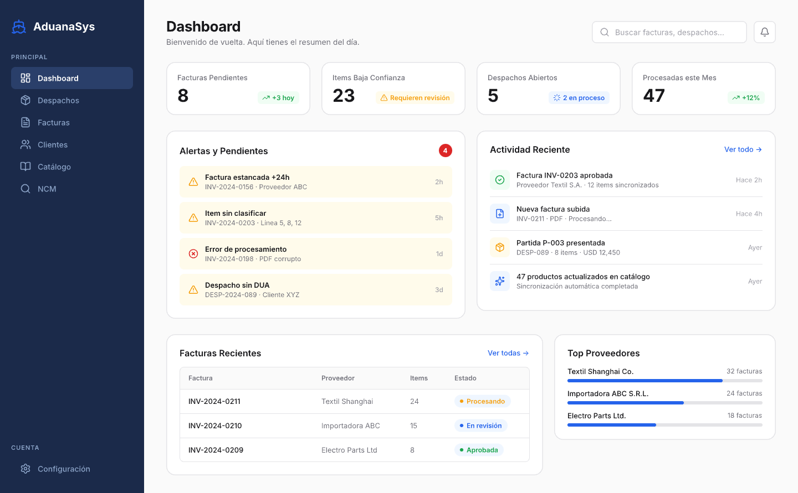
Task: Click the Requieren revisión badge
Action: pyautogui.click(x=415, y=98)
